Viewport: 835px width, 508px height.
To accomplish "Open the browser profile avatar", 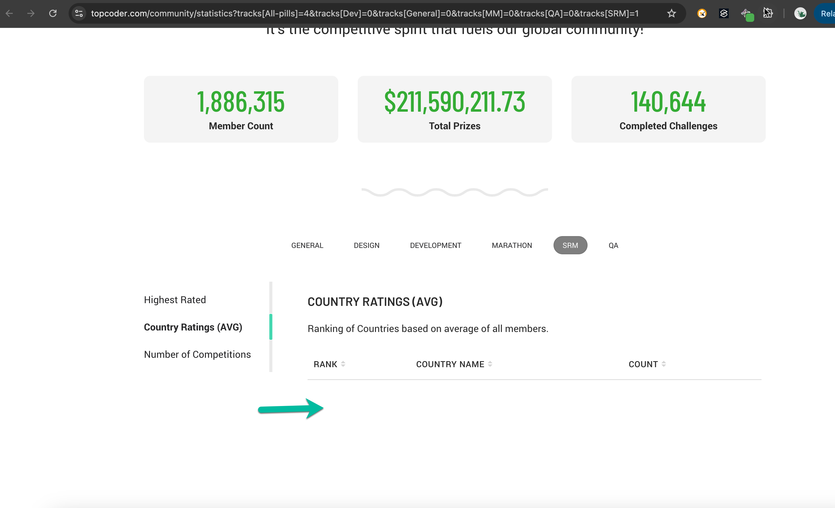I will click(x=800, y=14).
